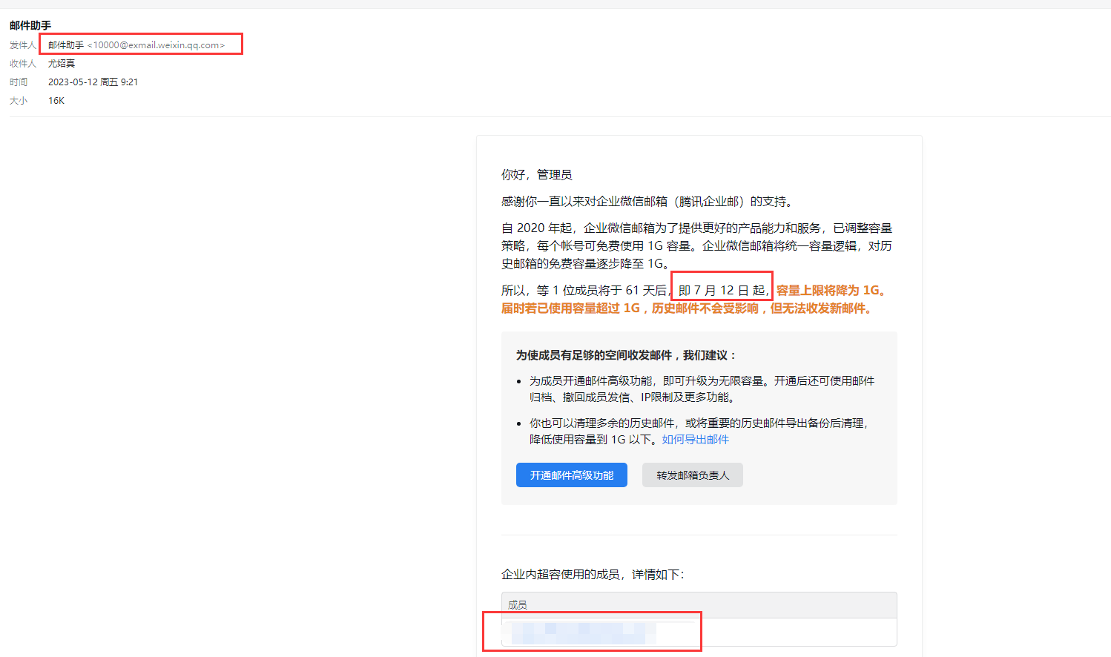Select recipient name 尤绍真
This screenshot has height=657, width=1111.
[62, 64]
